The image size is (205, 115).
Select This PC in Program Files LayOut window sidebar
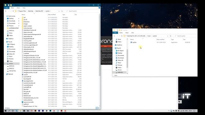point(10,42)
